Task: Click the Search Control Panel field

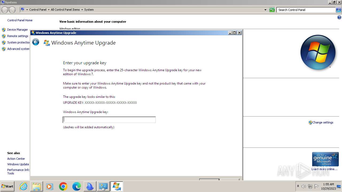Action: (x=306, y=10)
